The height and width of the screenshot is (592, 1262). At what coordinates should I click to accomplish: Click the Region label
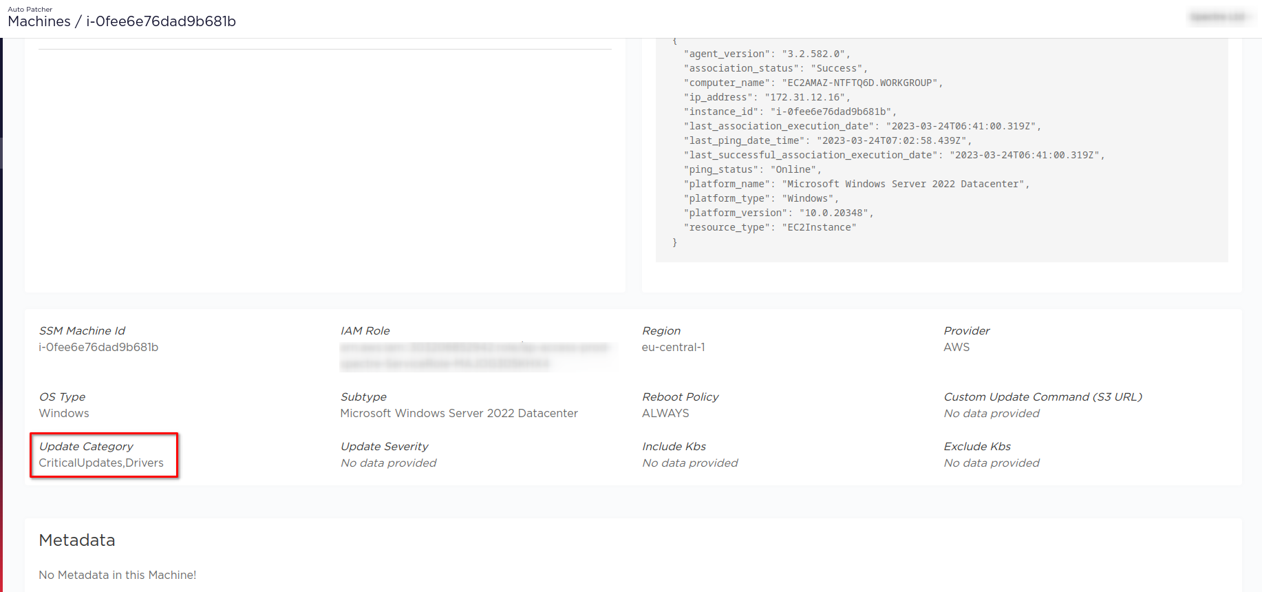click(x=661, y=330)
